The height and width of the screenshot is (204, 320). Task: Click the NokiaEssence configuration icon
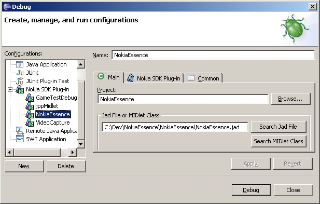[x=30, y=114]
